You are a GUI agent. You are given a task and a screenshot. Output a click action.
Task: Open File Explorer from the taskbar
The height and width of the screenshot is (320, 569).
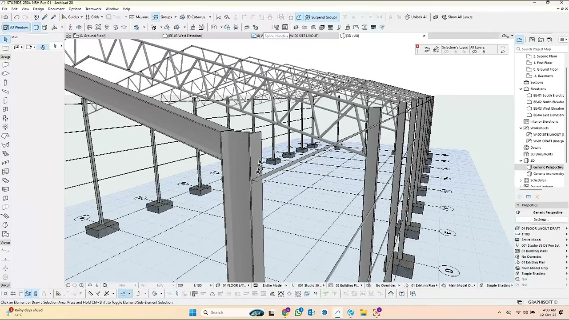coord(363,312)
